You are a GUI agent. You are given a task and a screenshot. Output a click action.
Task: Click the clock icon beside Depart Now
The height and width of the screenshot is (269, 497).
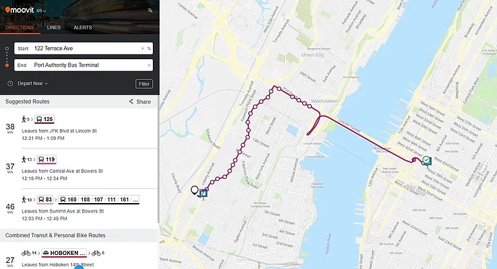10,83
